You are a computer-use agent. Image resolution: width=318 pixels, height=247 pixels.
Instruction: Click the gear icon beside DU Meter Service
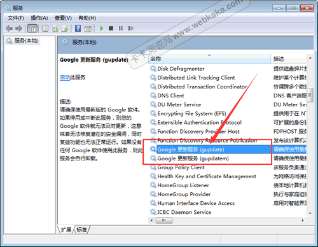tap(153, 104)
